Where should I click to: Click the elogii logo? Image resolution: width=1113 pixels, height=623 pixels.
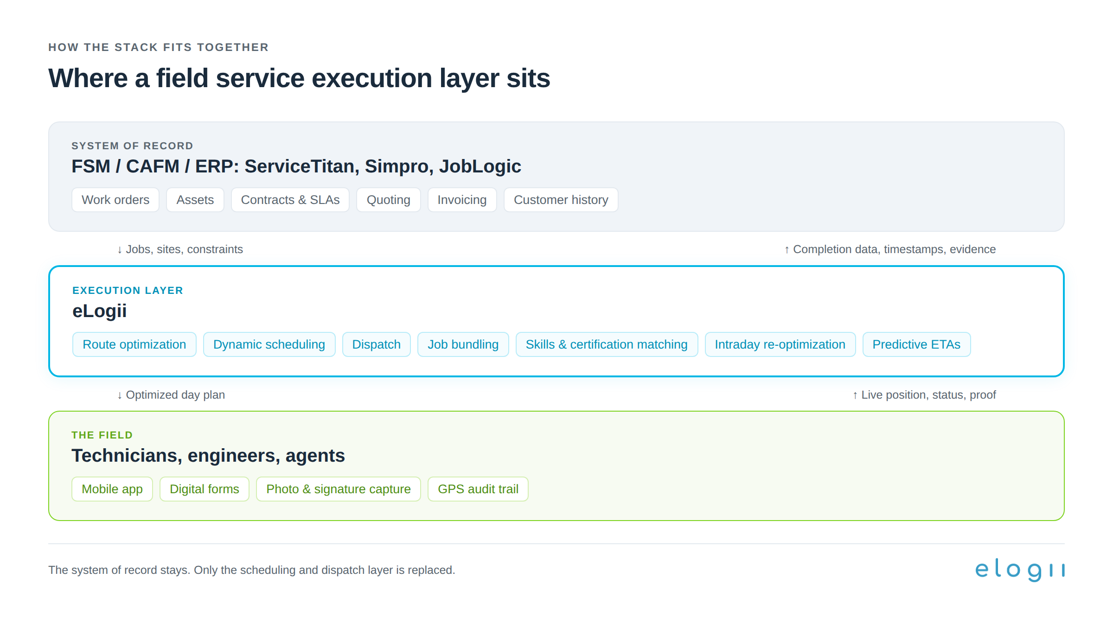pyautogui.click(x=1020, y=570)
